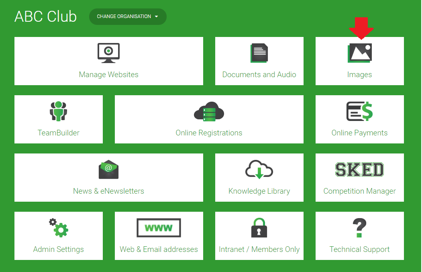Open the Online Payments dollar icon
This screenshot has height=272, width=422.
pyautogui.click(x=359, y=111)
